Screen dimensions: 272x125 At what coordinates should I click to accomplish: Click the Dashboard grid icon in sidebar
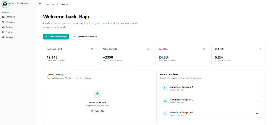[x=3, y=17]
